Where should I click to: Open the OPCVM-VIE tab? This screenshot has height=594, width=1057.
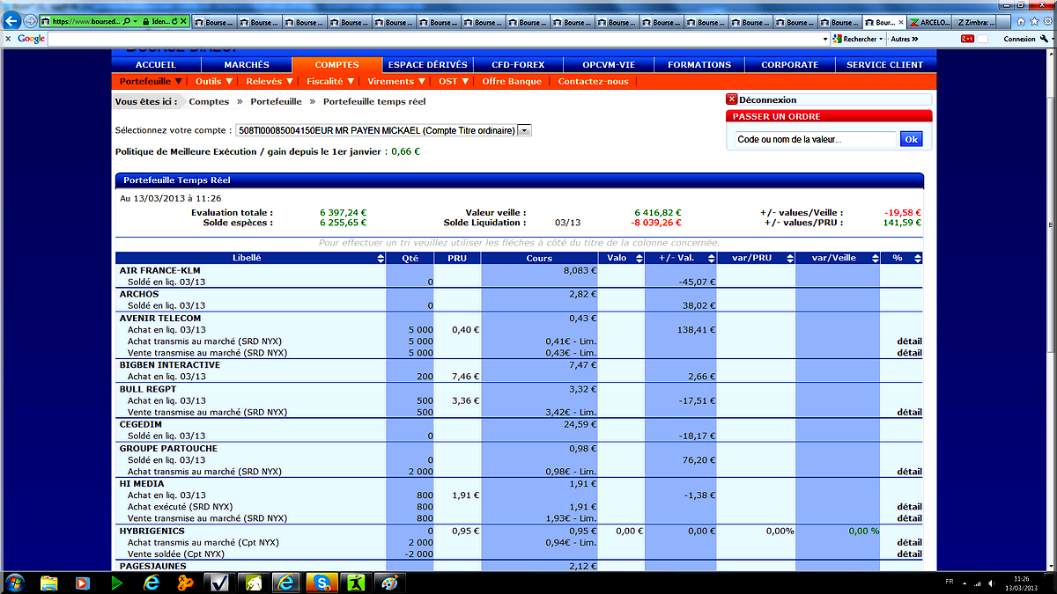point(609,64)
